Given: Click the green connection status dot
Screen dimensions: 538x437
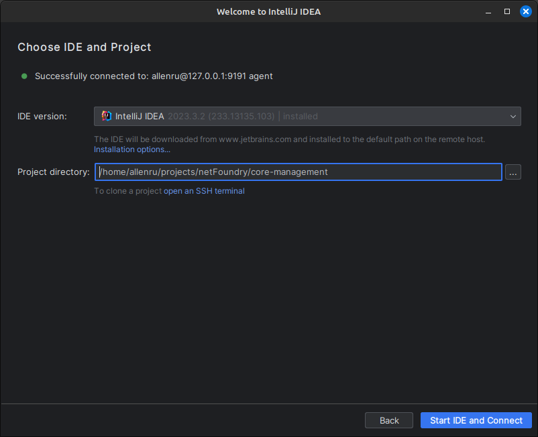Looking at the screenshot, I should (x=25, y=76).
